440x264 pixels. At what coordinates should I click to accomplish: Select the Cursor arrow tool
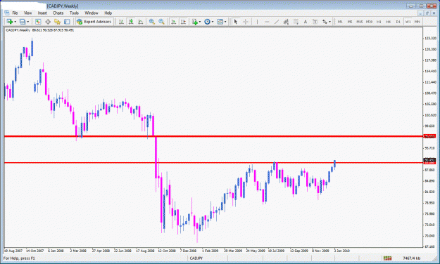pos(236,22)
